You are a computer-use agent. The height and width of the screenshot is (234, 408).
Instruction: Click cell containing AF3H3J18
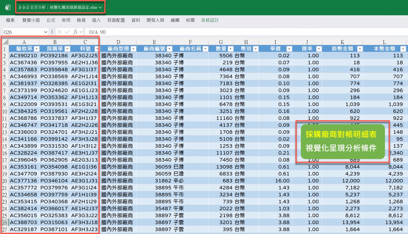(85, 222)
